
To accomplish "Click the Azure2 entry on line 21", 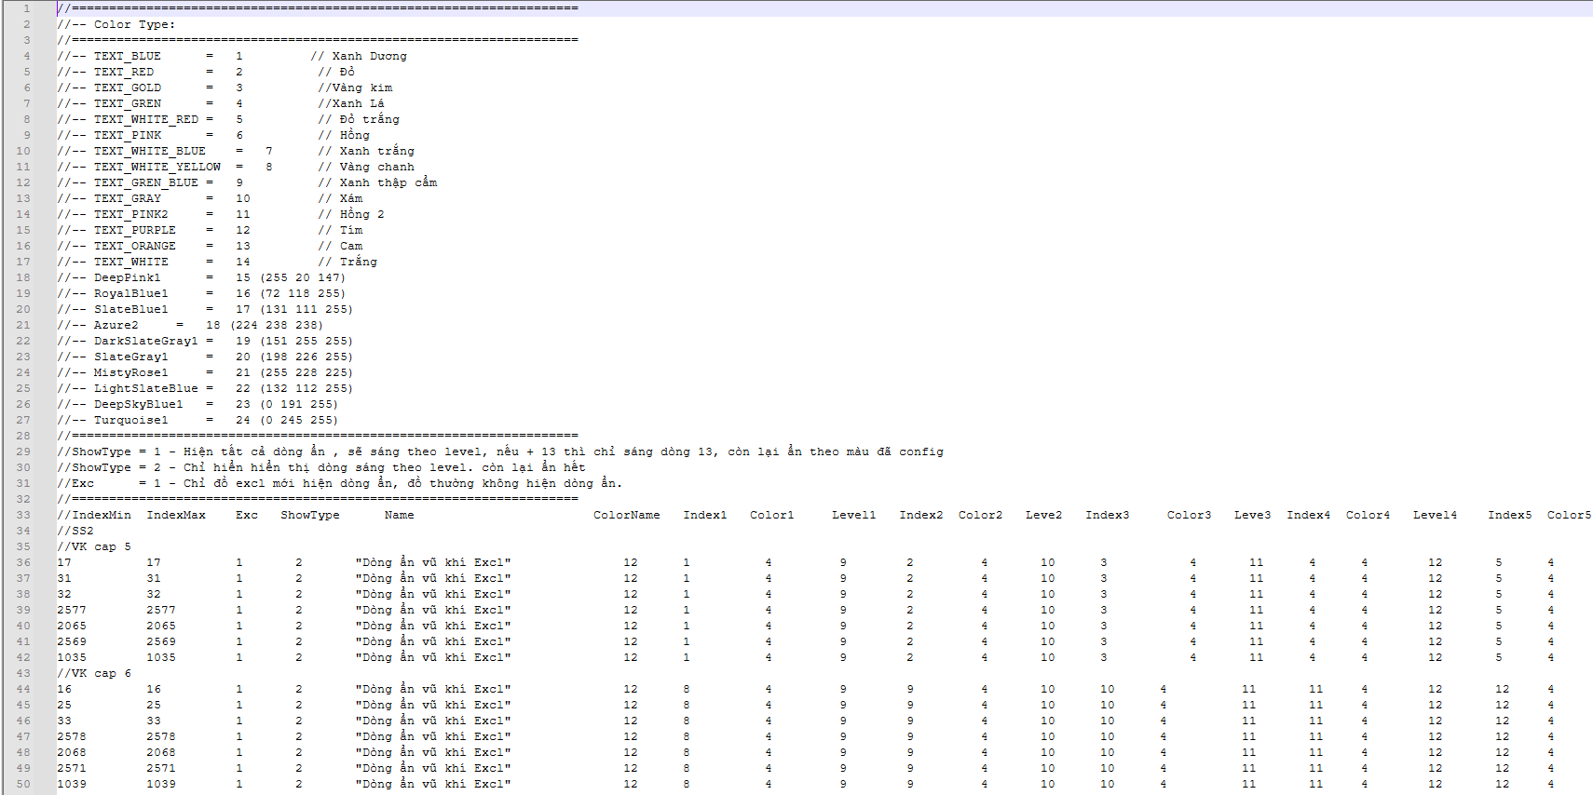I will [116, 325].
